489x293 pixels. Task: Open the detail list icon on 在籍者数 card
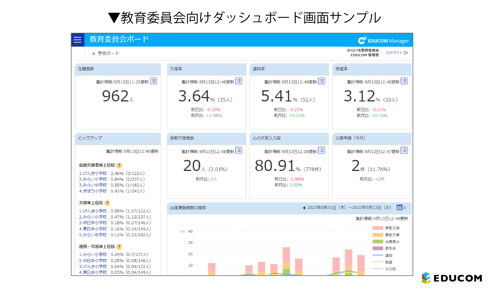click(153, 81)
